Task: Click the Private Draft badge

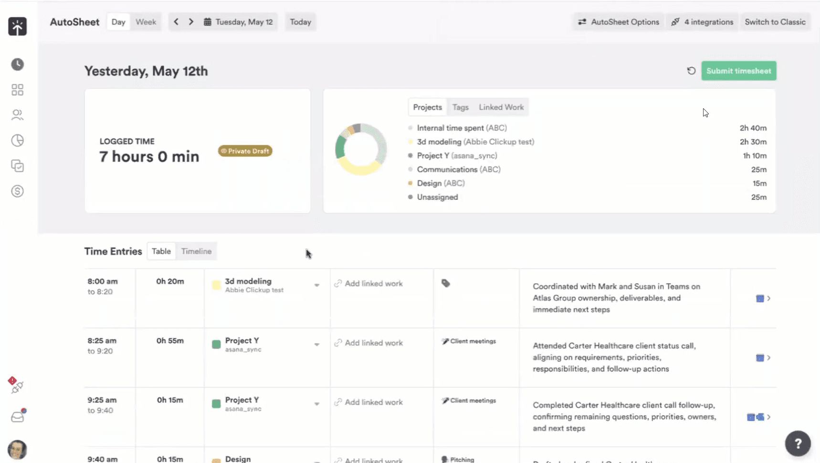Action: [x=245, y=151]
